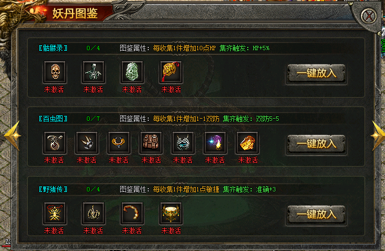Choose the golden charm with red tassel
This screenshot has width=385, height=251.
coord(171,72)
